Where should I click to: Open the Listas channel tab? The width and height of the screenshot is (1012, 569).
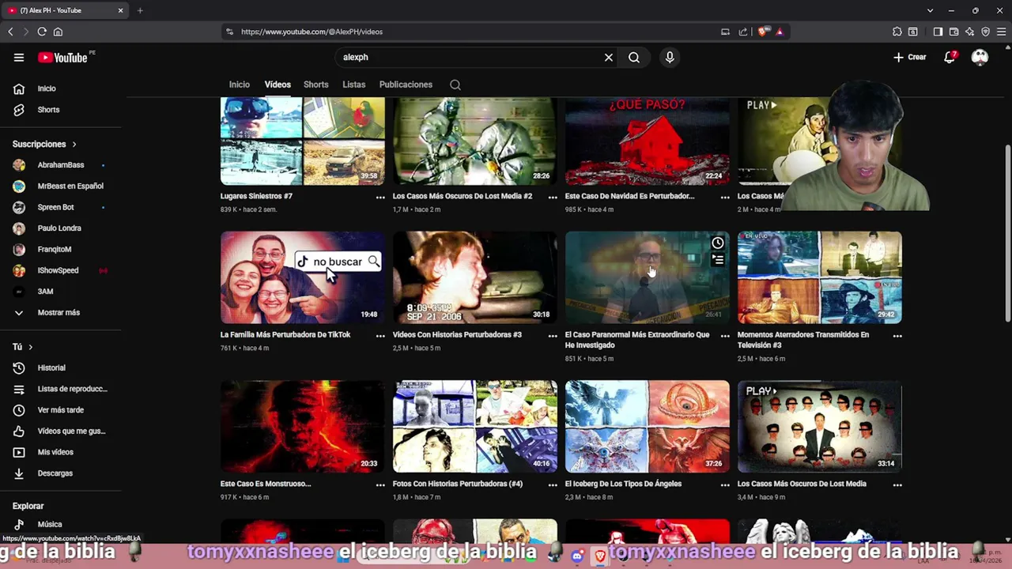tap(354, 85)
